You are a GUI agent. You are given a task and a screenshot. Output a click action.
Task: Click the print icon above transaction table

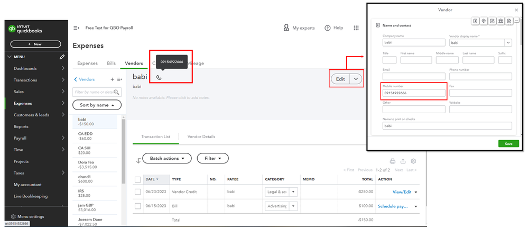pyautogui.click(x=392, y=161)
